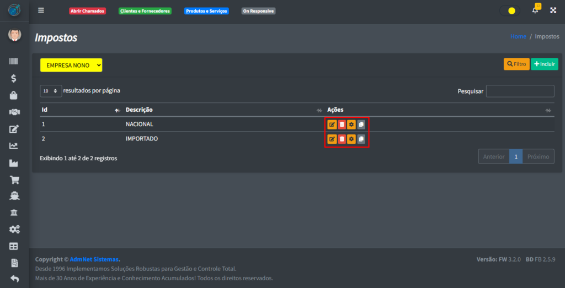Focus the Pesquisar search field
The image size is (565, 288).
[x=520, y=91]
